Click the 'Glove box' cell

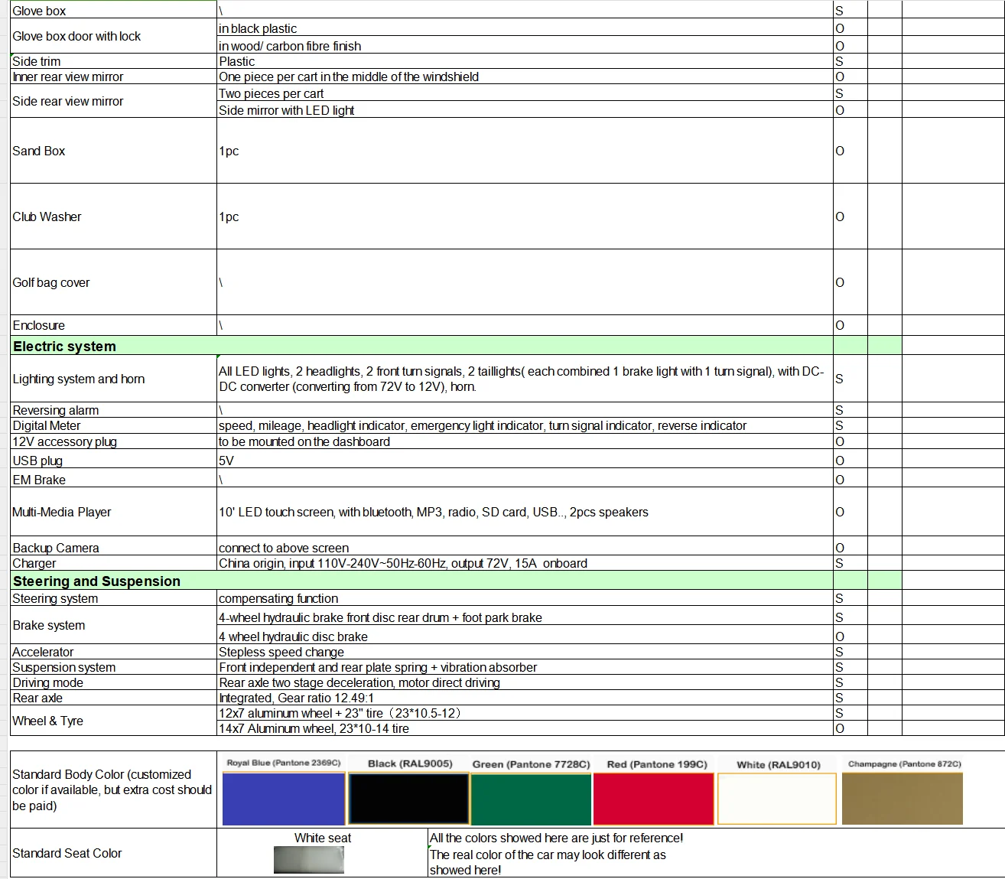coord(113,10)
